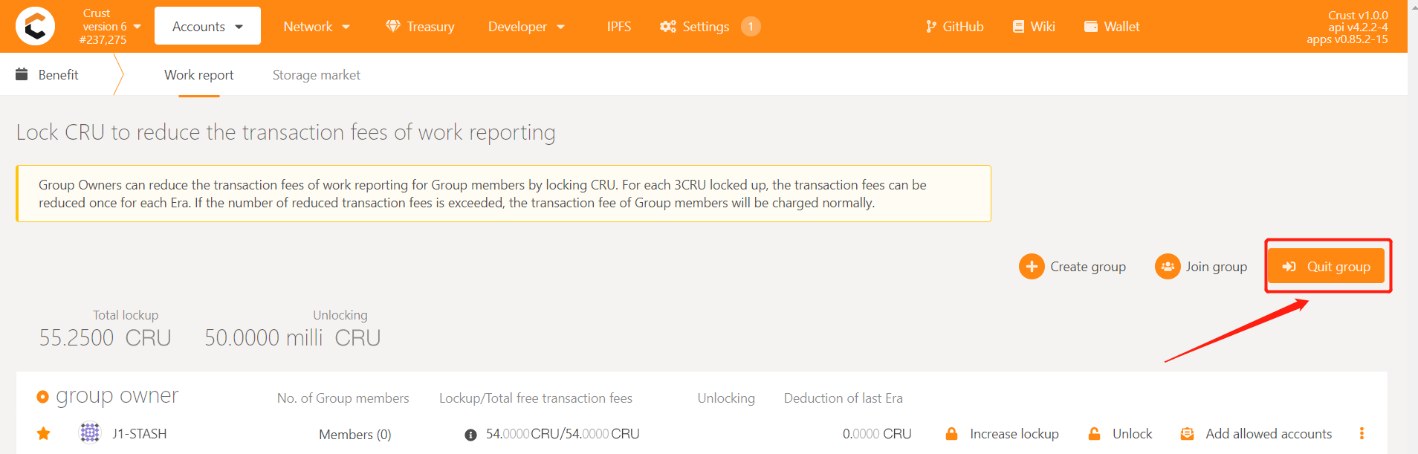Click the Create group plus icon
The image size is (1418, 454).
click(x=1032, y=266)
